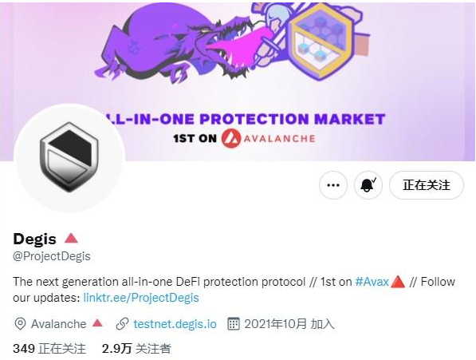View the 2.9万 关注者 followers list
This screenshot has width=476, height=360.
[x=136, y=349]
